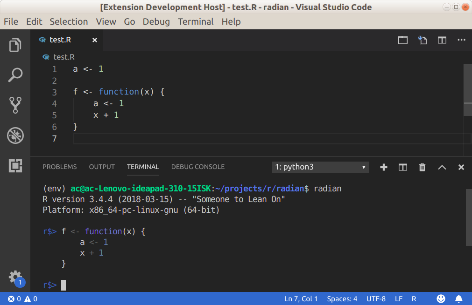472x305 pixels.
Task: Click Spaces: 4 indentation setting
Action: point(342,298)
